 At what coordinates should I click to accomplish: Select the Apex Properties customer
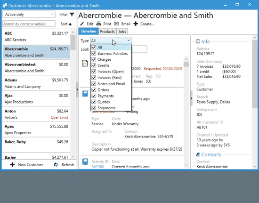click(36, 130)
